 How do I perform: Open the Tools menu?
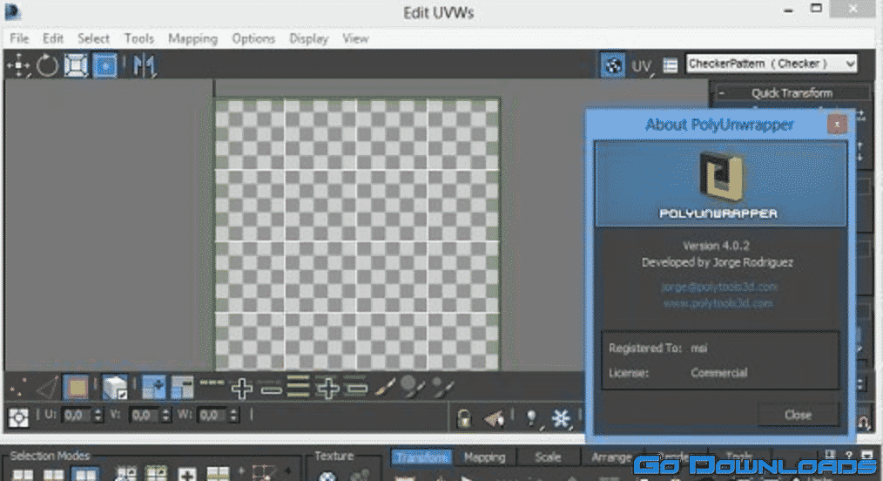coord(138,38)
